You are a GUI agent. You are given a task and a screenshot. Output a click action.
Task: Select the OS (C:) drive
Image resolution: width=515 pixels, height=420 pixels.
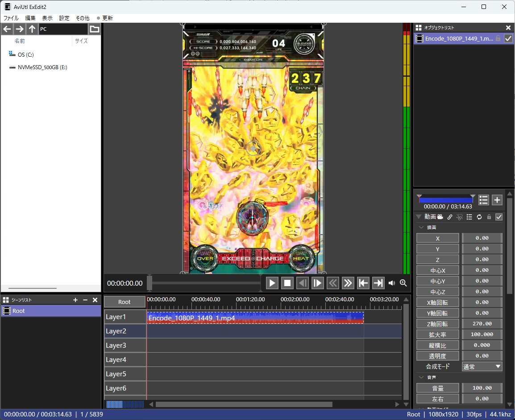tap(25, 54)
